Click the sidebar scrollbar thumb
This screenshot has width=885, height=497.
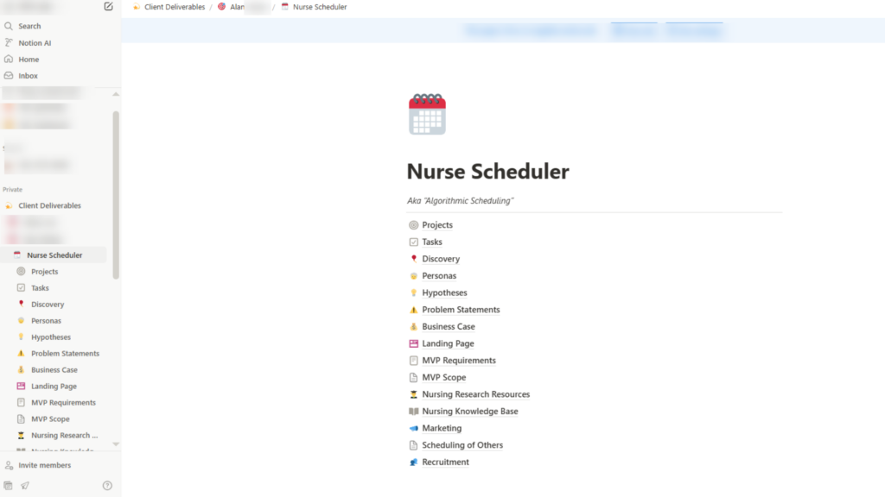[116, 195]
